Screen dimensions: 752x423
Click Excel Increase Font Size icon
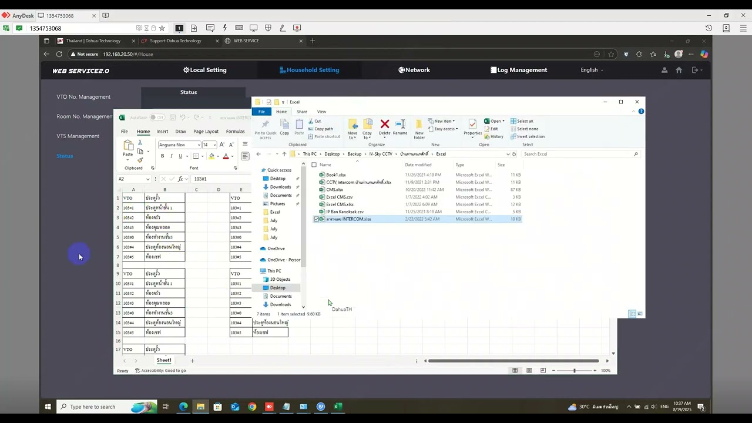222,145
